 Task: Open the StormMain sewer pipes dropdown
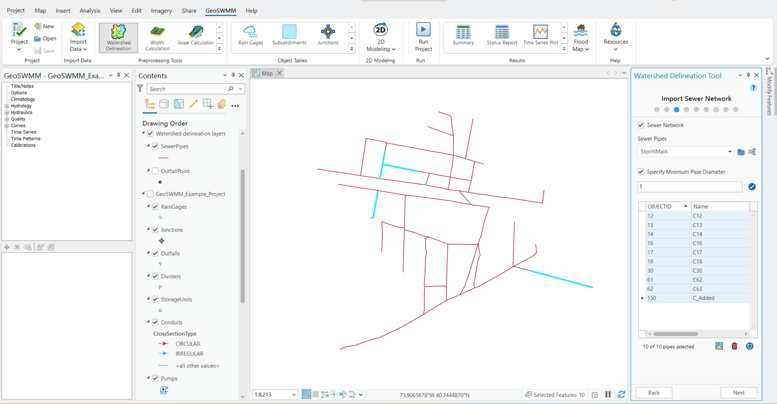click(x=730, y=152)
